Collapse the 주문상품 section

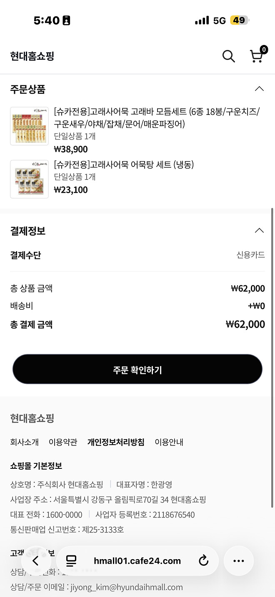point(259,88)
